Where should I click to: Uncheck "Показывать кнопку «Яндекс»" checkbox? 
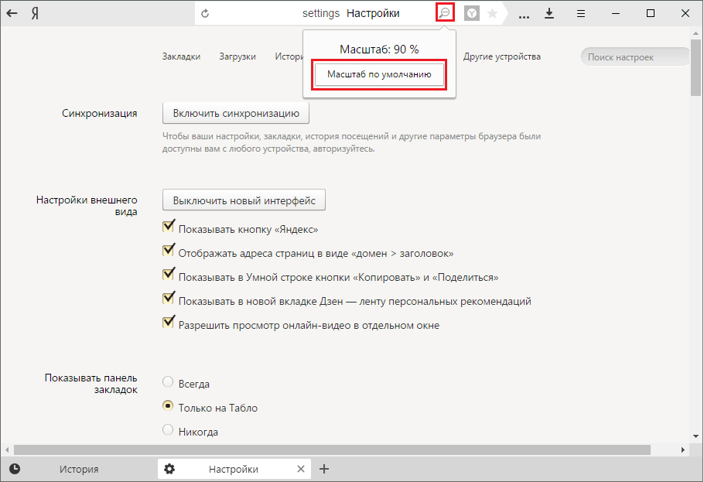tap(168, 227)
